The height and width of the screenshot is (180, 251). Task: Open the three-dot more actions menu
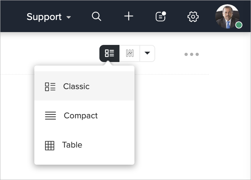(192, 55)
